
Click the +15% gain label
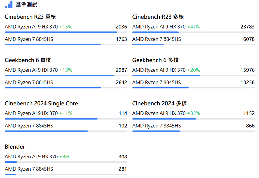pos(66,27)
